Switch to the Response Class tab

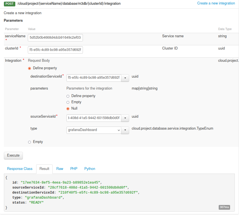(x=19, y=169)
